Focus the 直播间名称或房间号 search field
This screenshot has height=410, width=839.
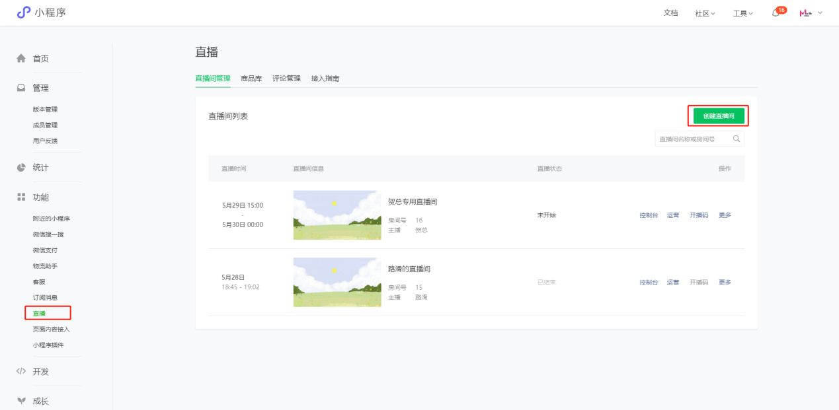[693, 139]
